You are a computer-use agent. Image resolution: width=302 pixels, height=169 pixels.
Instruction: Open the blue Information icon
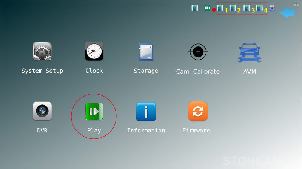(x=146, y=111)
